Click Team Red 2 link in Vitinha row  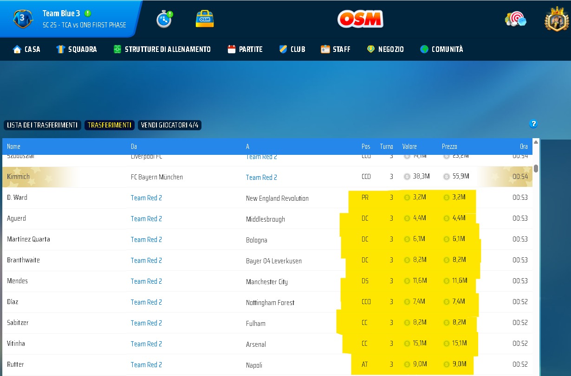146,344
